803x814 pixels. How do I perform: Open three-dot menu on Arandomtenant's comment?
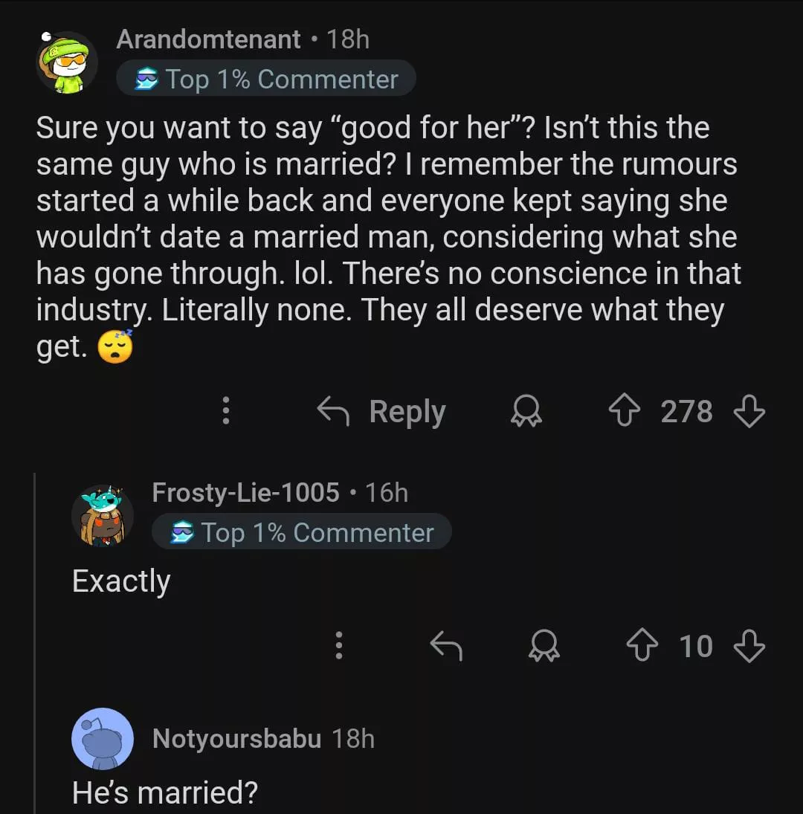[x=226, y=411]
